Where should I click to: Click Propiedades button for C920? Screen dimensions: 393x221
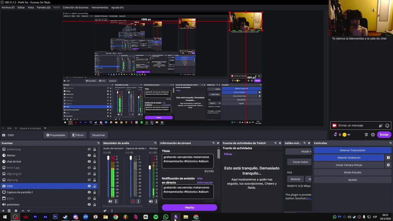tap(56, 135)
